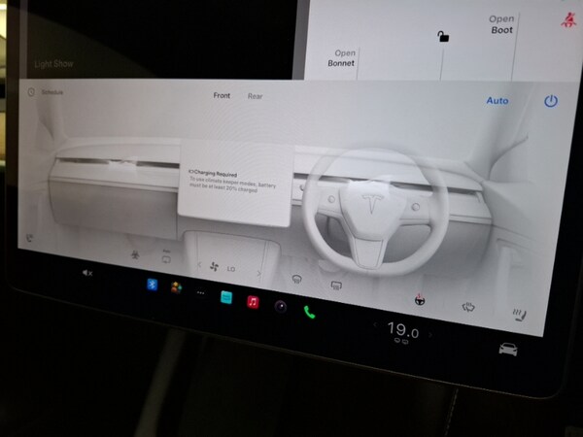
Task: Open the teal app in the dock
Action: click(x=225, y=296)
